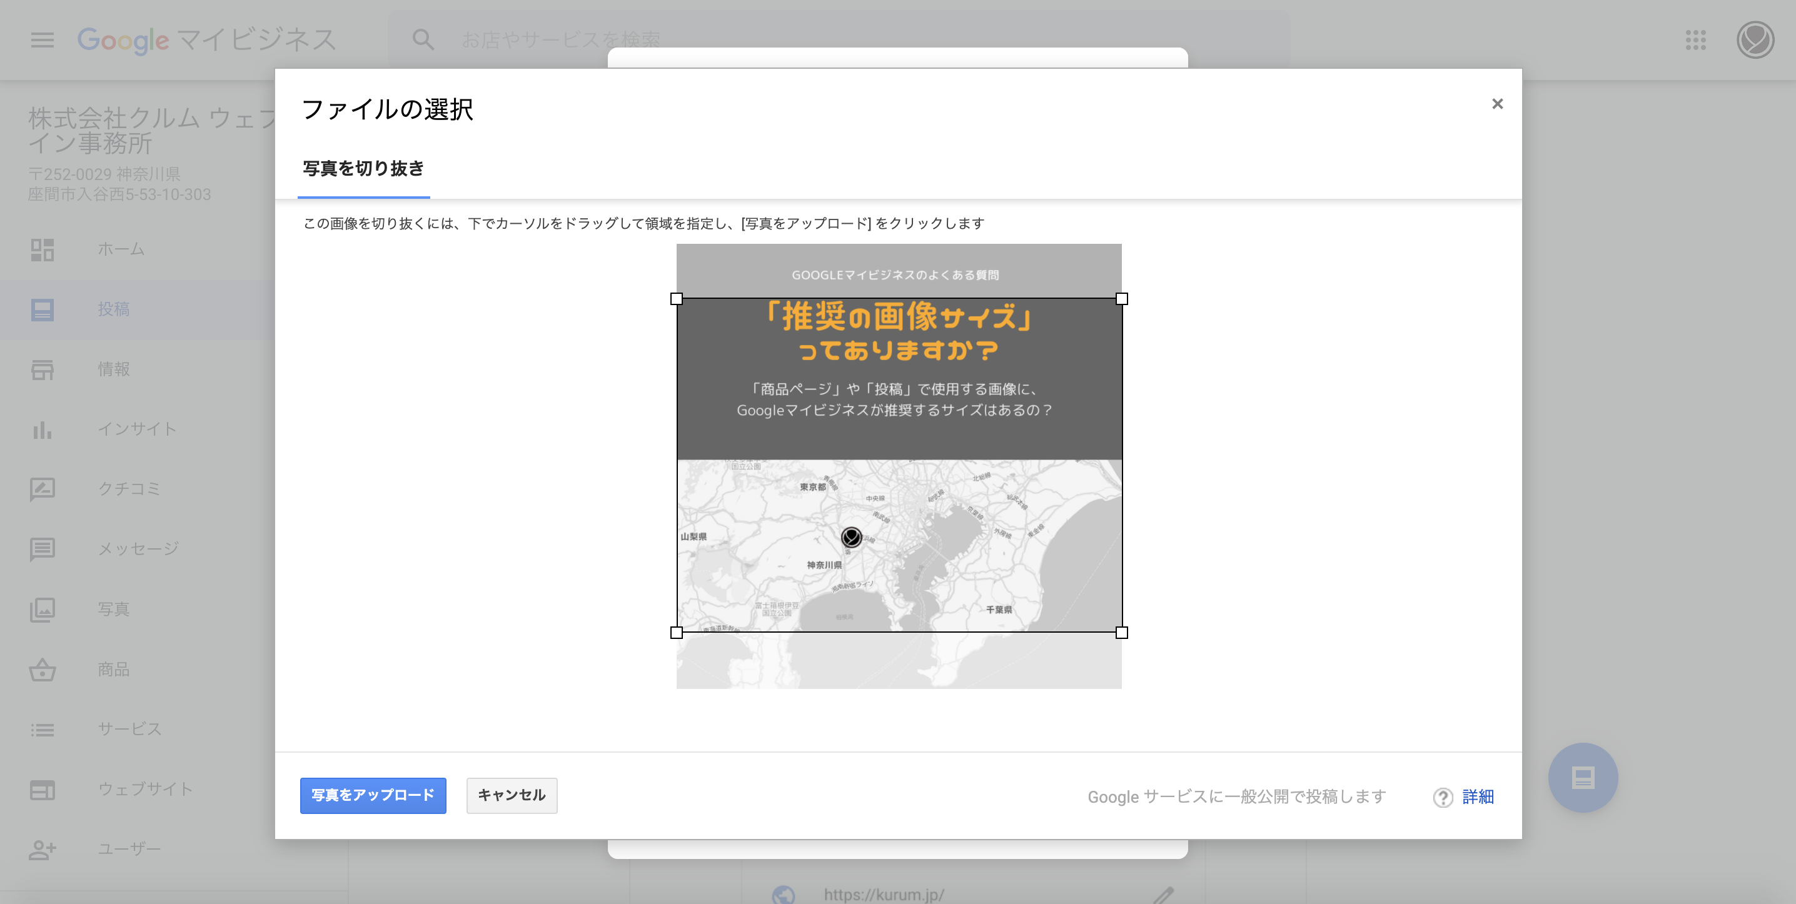
Task: Click the ウェブサイト web icon
Action: (x=43, y=790)
